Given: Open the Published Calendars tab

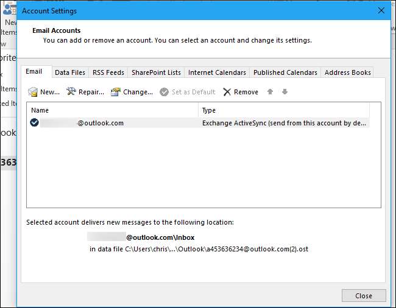Looking at the screenshot, I should 285,72.
